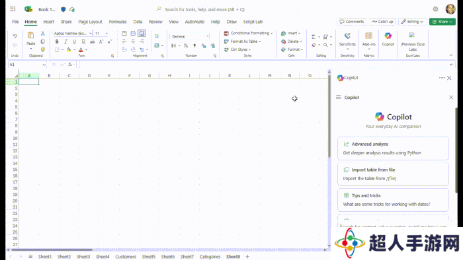Toggle Strikethrough formatting
Image resolution: width=463 pixels, height=260 pixels.
click(93, 42)
